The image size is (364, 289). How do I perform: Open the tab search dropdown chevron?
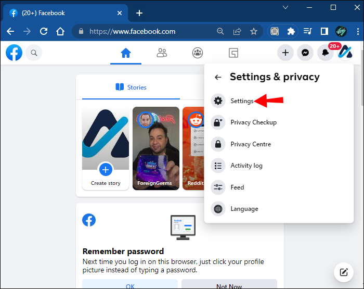[285, 7]
